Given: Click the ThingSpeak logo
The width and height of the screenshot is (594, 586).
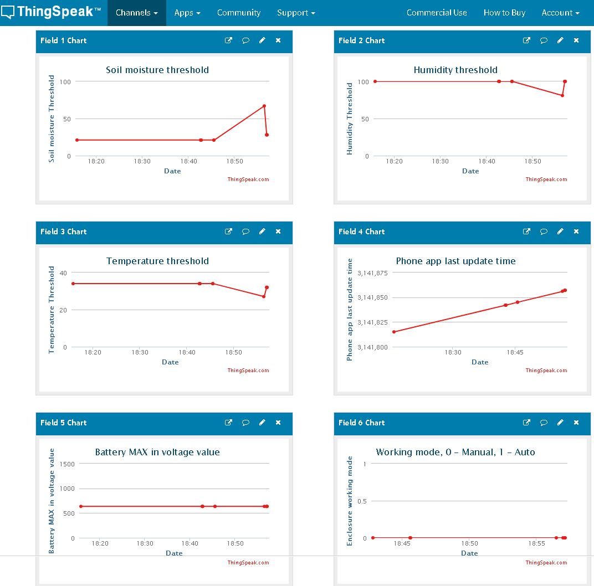Looking at the screenshot, I should pos(51,12).
